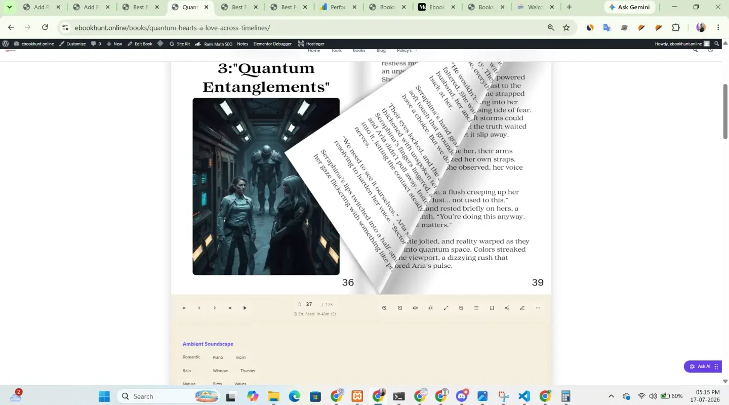Select the Thunder soundscape
Viewport: 729px width, 405px height.
pos(248,371)
